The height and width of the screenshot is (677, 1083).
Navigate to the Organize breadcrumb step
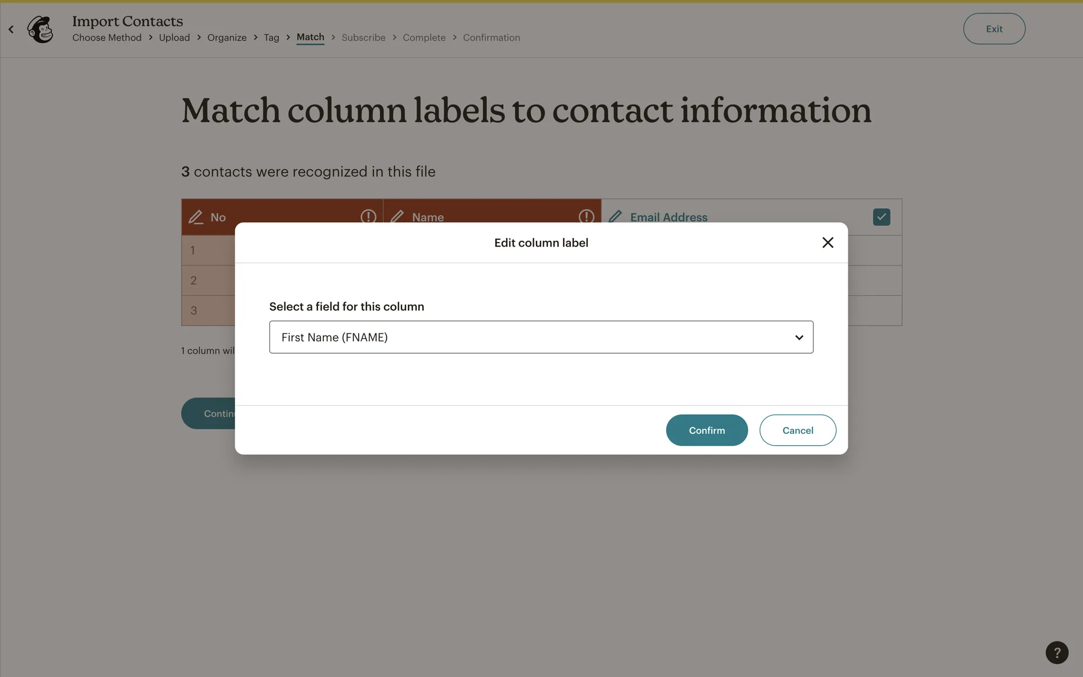coord(227,38)
